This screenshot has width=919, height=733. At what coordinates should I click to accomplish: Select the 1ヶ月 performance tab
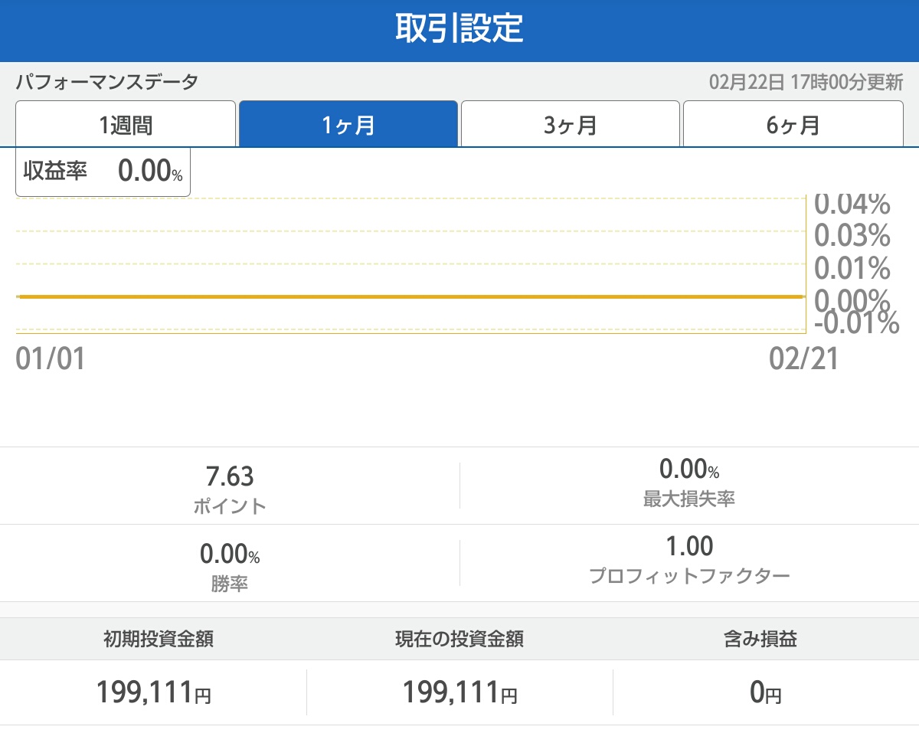[348, 124]
